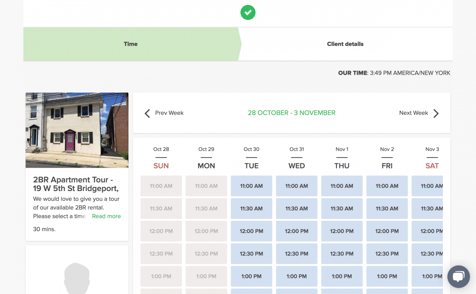Go to the Client details step

(345, 44)
